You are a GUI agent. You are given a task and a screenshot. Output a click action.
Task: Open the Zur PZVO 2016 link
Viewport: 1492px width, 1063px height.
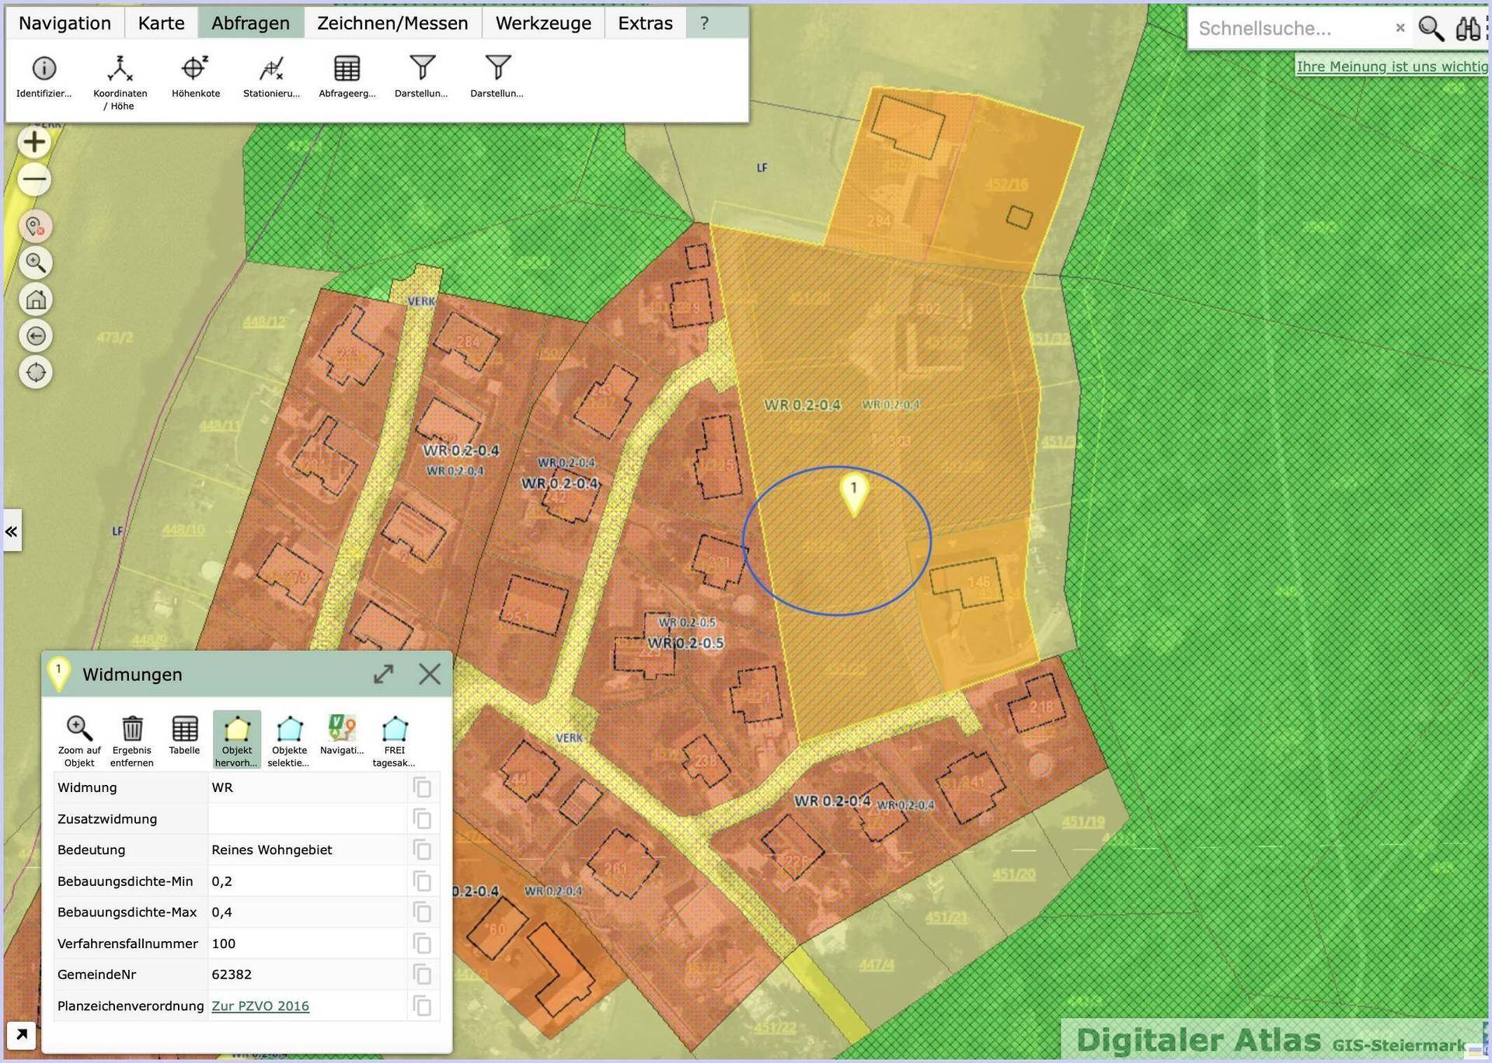(x=260, y=1006)
